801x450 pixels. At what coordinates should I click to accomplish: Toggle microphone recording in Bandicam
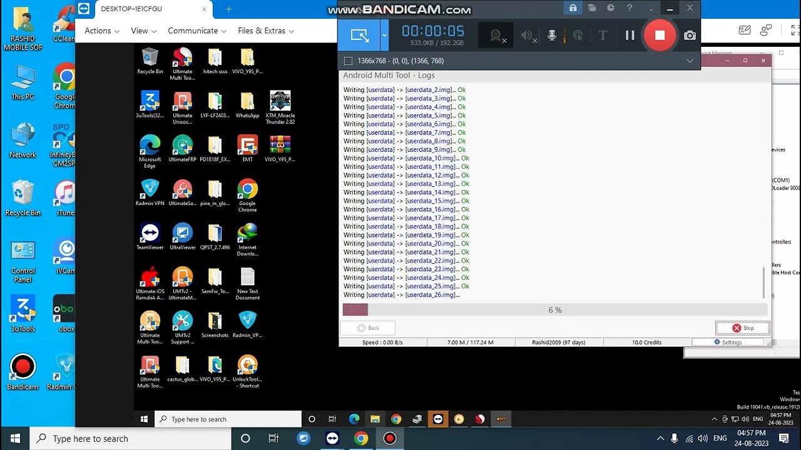click(x=552, y=36)
